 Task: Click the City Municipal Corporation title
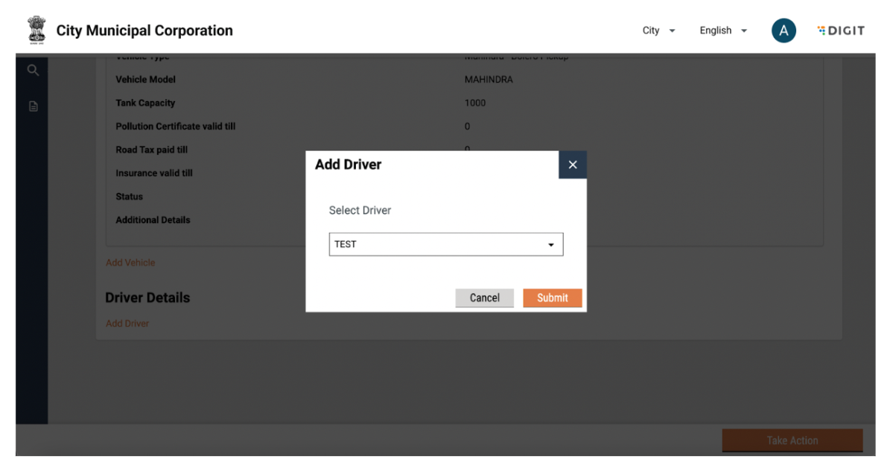pyautogui.click(x=144, y=31)
